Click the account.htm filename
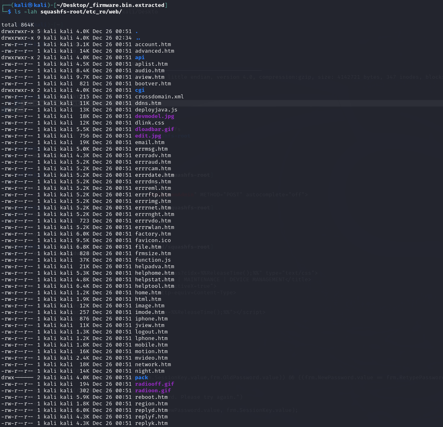 click(x=153, y=44)
